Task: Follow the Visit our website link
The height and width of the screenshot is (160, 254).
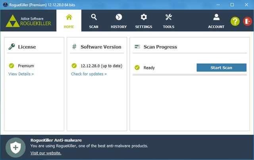Action: click(x=46, y=153)
